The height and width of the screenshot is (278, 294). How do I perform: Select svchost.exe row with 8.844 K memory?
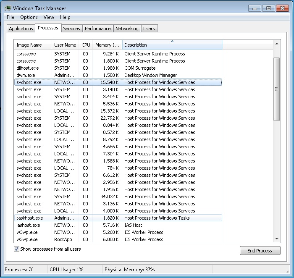coord(118,125)
